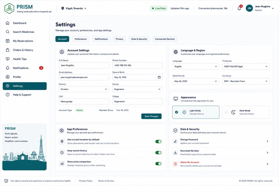Click the location pin icon beside Kigali, Rwanda
The image size is (279, 186).
click(62, 8)
